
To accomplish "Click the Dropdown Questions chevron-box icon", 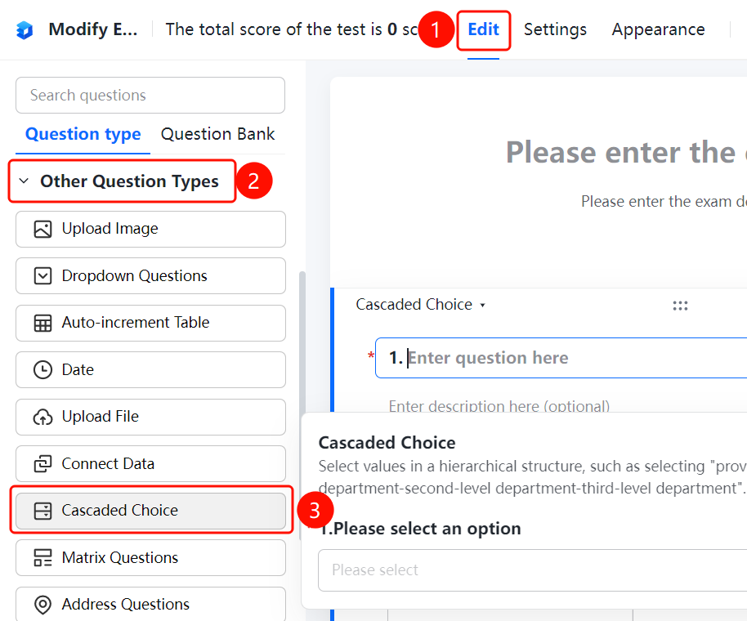I will coord(42,275).
